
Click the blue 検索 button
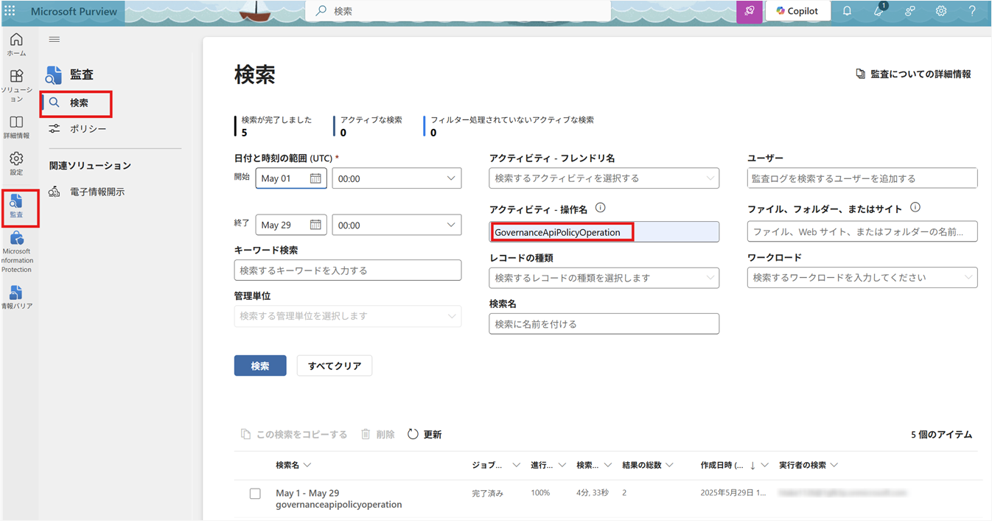point(259,366)
